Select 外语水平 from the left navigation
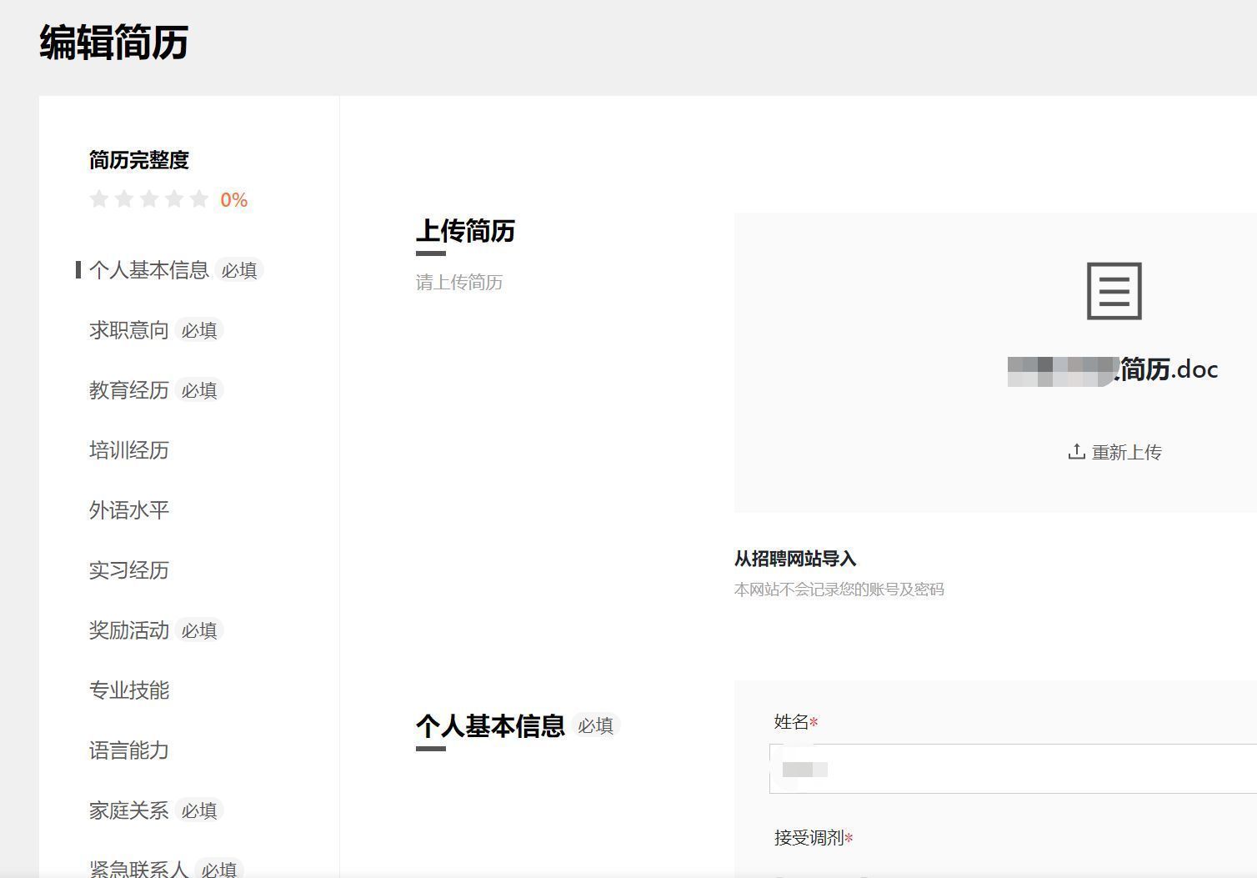 click(x=128, y=510)
